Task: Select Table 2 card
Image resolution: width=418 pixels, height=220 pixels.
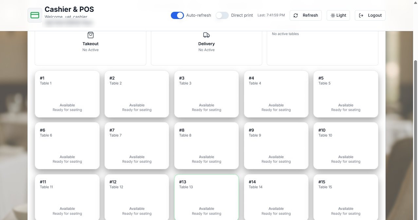Action: click(137, 94)
